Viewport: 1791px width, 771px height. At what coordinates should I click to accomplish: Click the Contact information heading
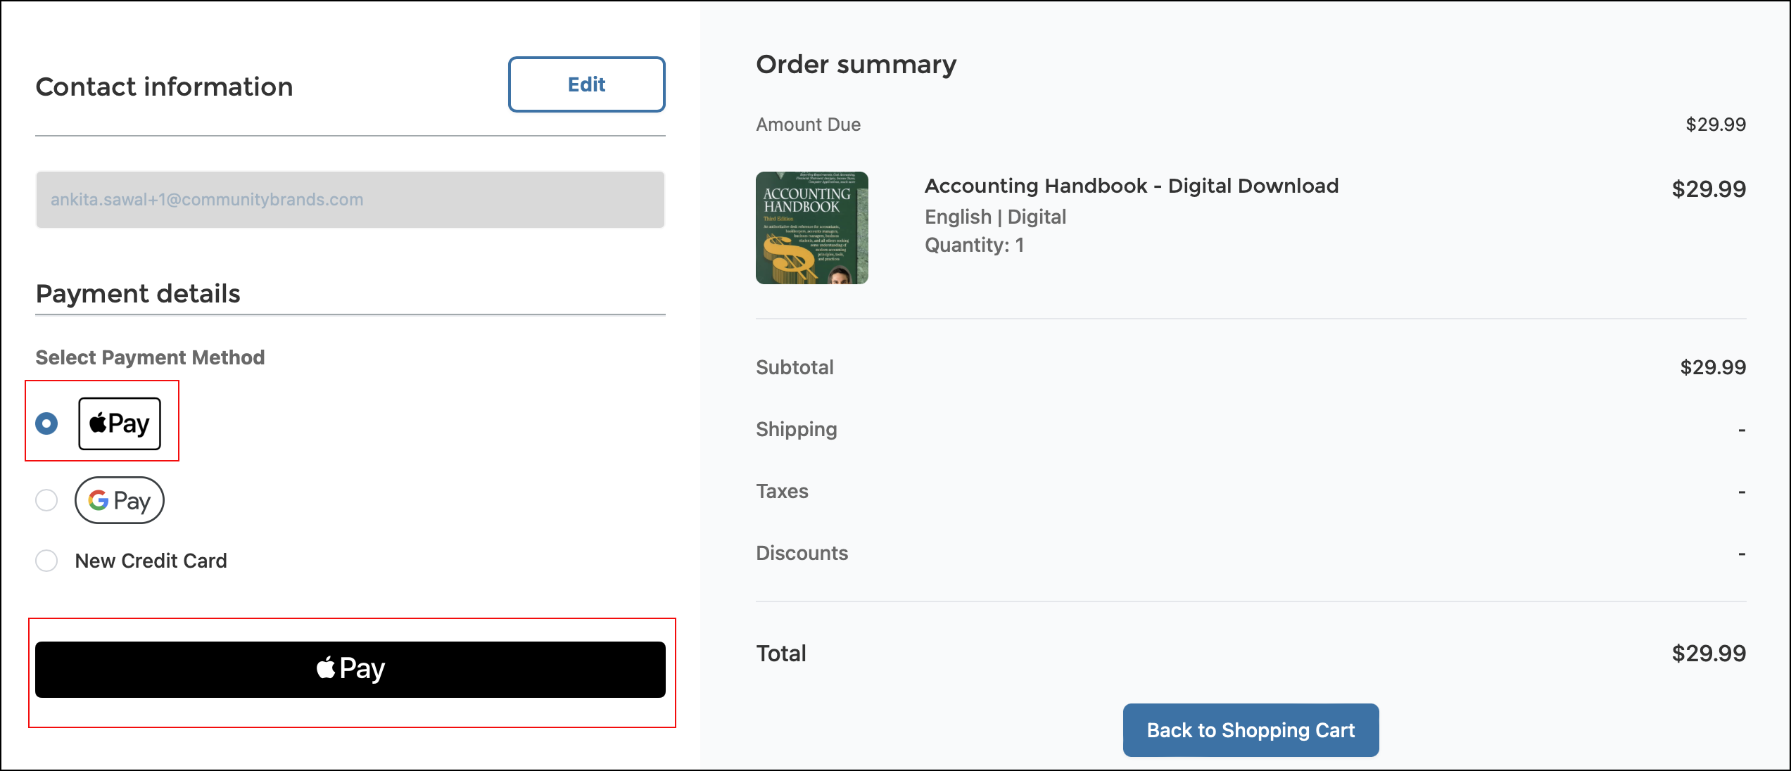(164, 87)
